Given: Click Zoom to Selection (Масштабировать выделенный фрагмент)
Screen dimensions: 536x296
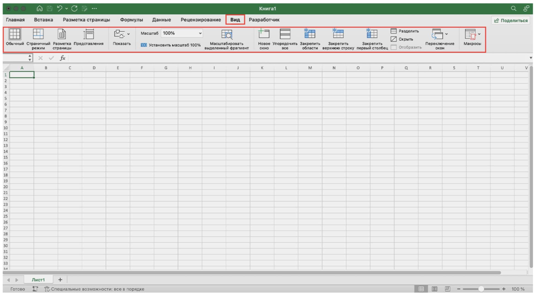Looking at the screenshot, I should pyautogui.click(x=227, y=35).
